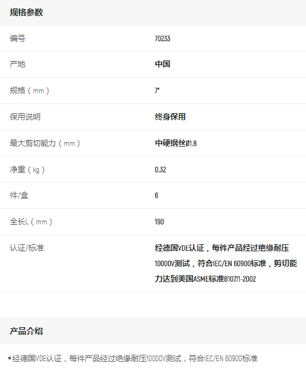Select the net weight value 0.32
306x385 pixels.
(x=160, y=170)
